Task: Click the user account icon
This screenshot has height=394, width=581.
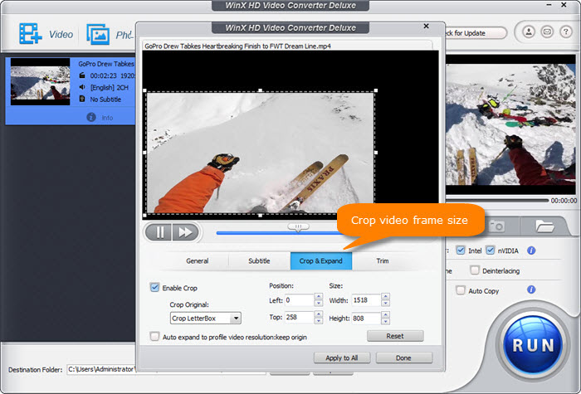Action: (529, 32)
